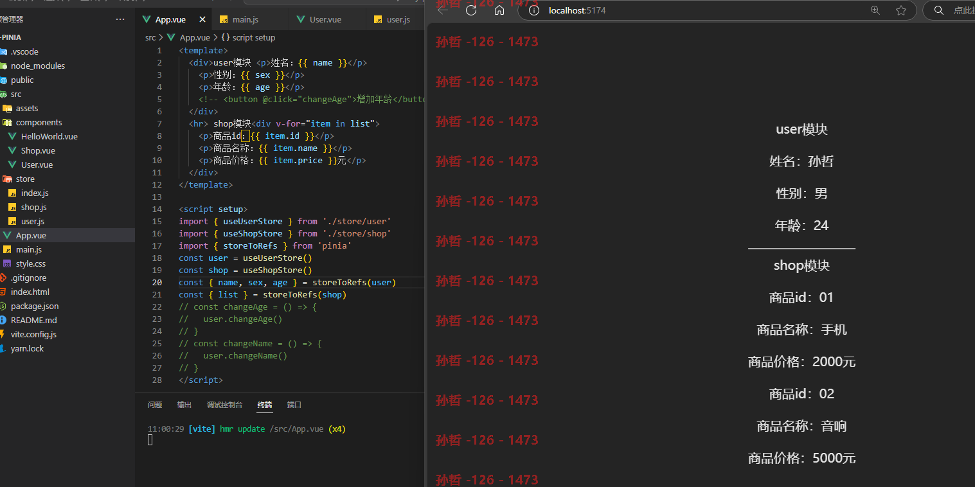Click the Vue icon of HelloWorld.vue
The width and height of the screenshot is (975, 487).
click(x=12, y=136)
